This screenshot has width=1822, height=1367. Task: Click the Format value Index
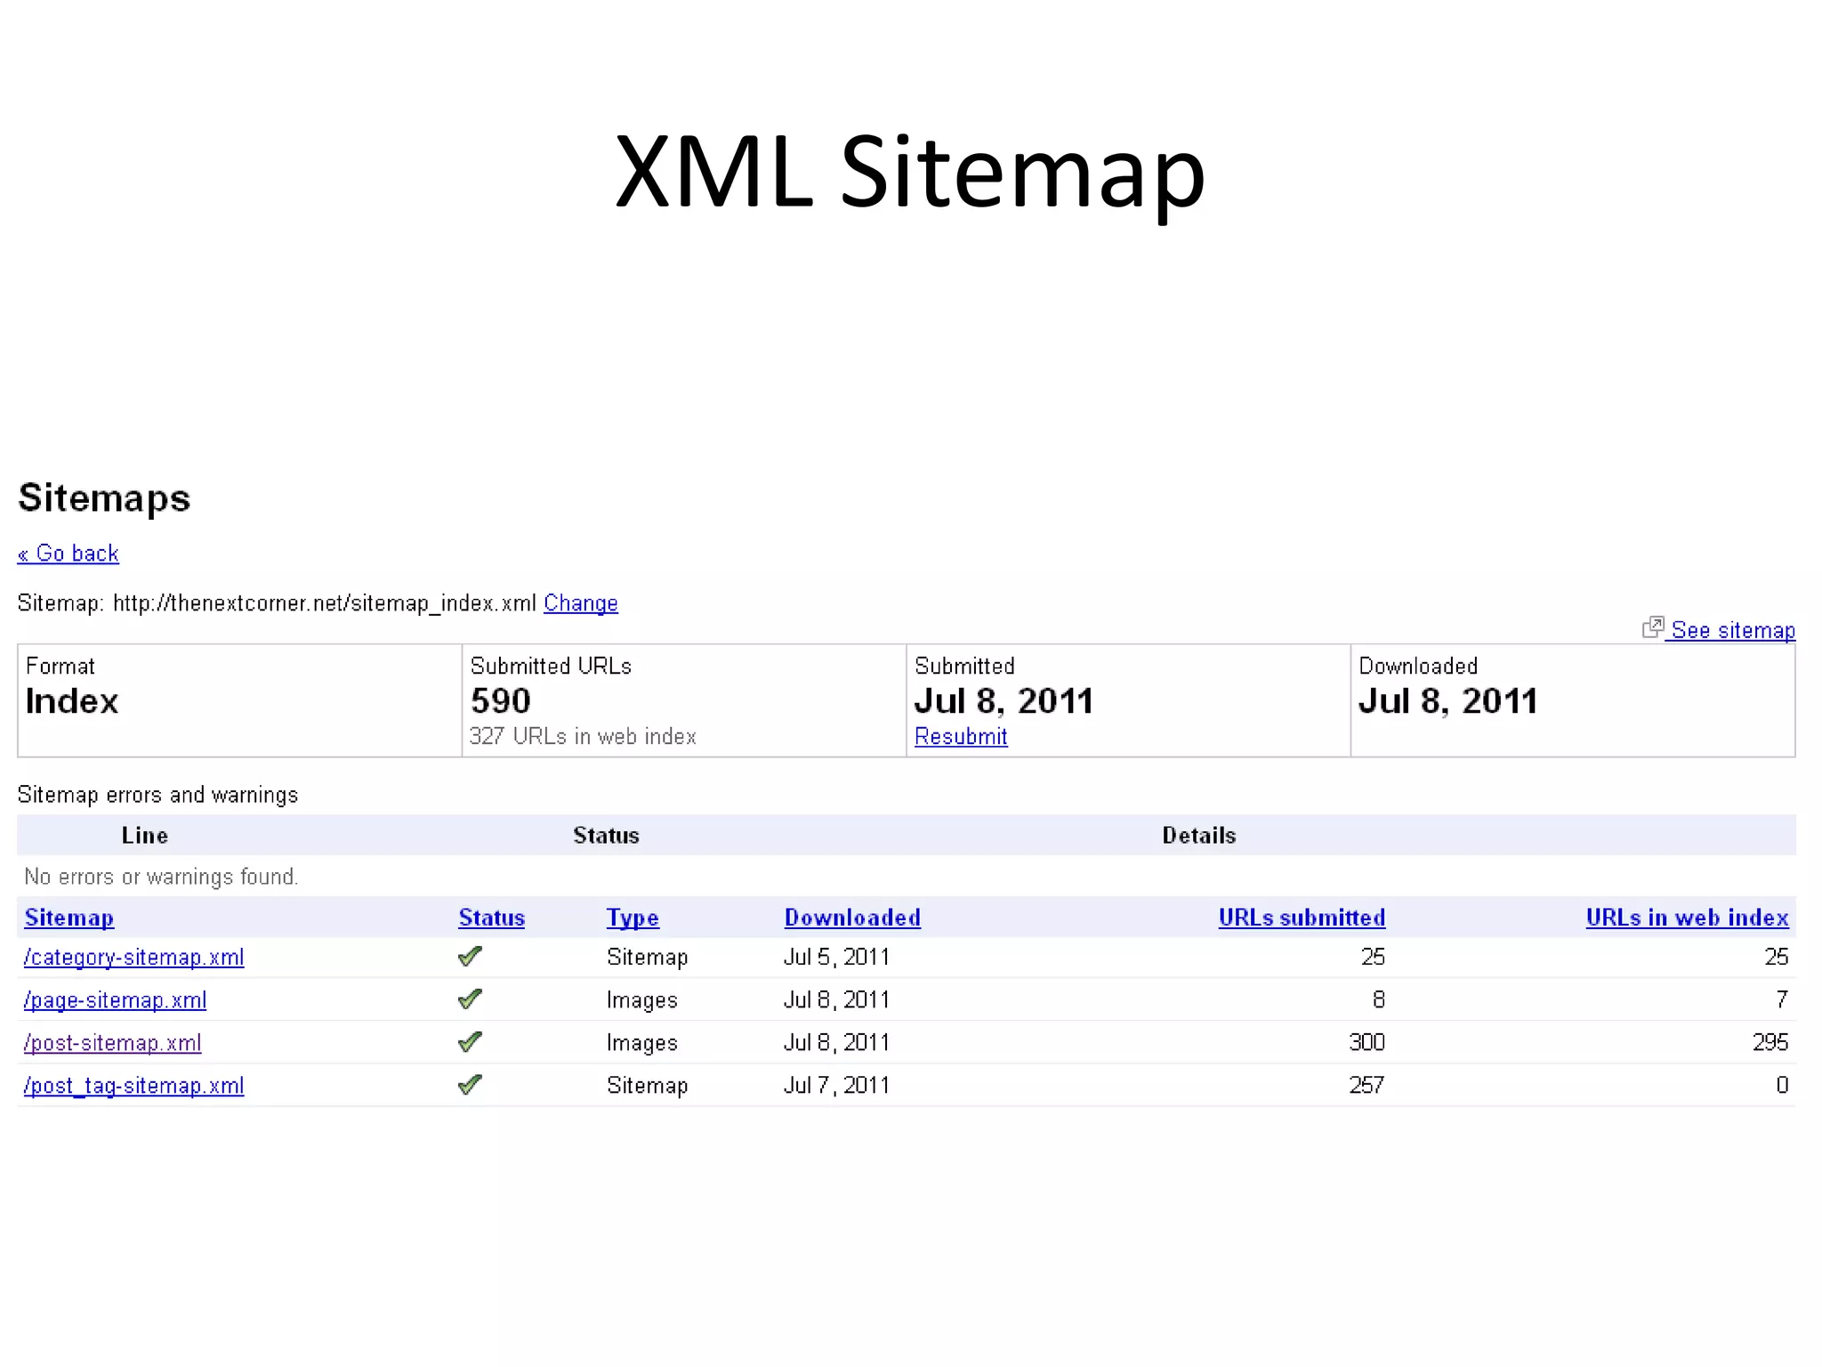(72, 701)
